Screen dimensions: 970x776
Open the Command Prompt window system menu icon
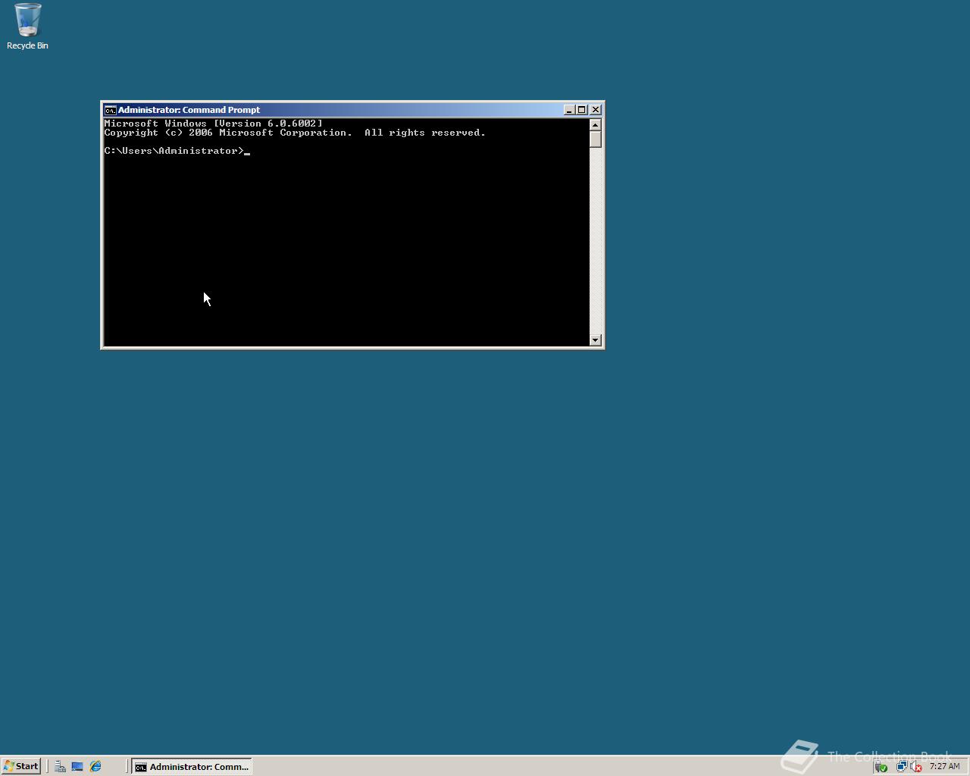[110, 110]
